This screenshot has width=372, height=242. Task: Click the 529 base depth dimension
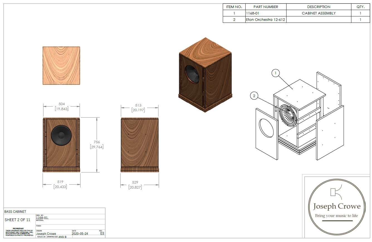(135, 182)
